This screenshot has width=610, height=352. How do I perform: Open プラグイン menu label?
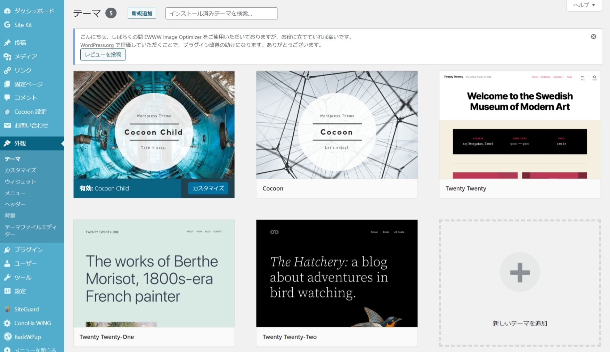point(29,249)
